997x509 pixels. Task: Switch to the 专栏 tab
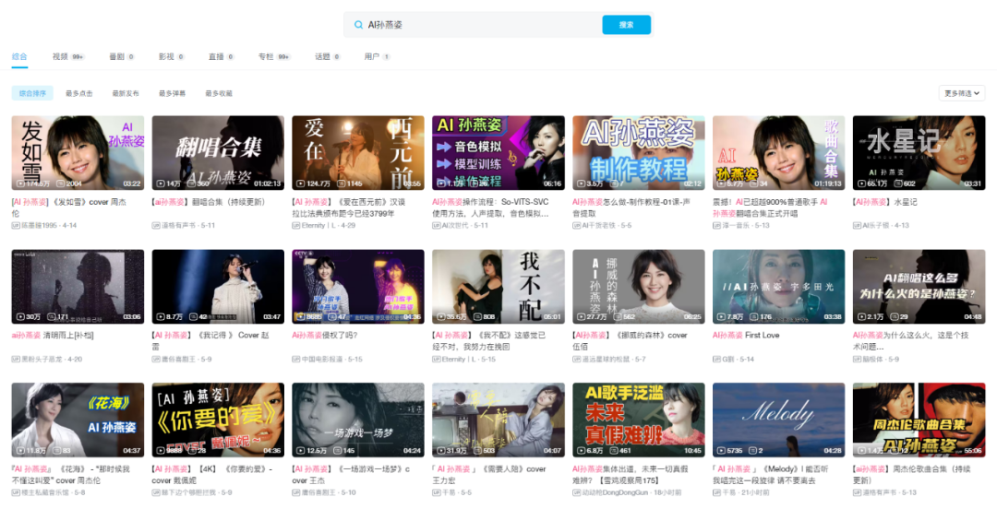coord(266,57)
